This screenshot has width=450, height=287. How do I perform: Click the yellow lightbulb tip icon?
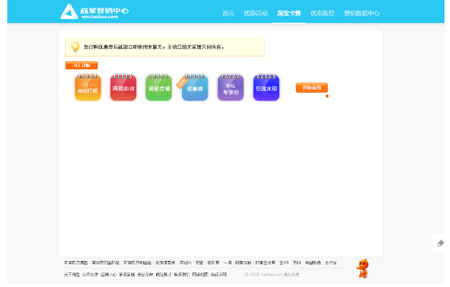pyautogui.click(x=75, y=47)
